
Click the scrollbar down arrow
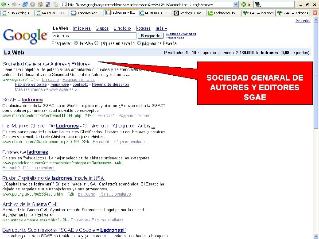click(316, 236)
